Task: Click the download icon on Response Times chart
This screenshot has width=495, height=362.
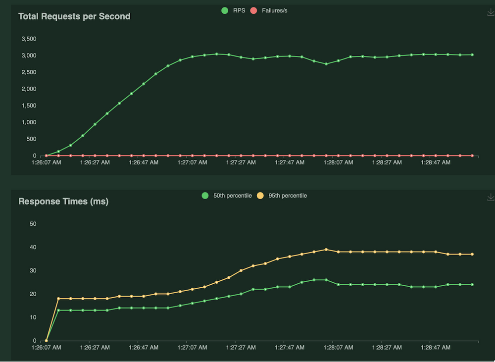Action: tap(490, 198)
